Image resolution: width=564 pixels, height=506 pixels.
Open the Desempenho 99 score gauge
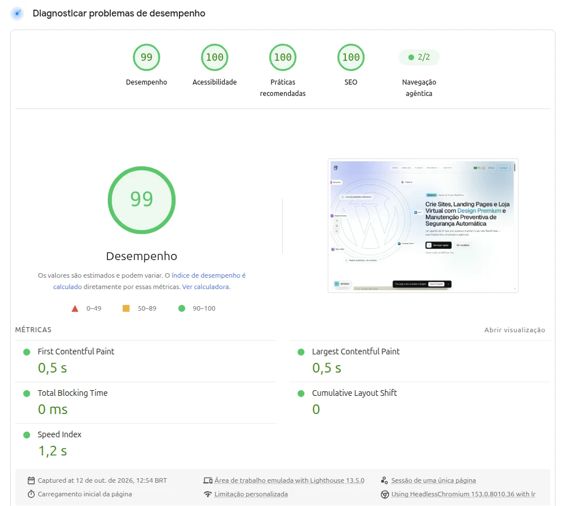click(147, 57)
